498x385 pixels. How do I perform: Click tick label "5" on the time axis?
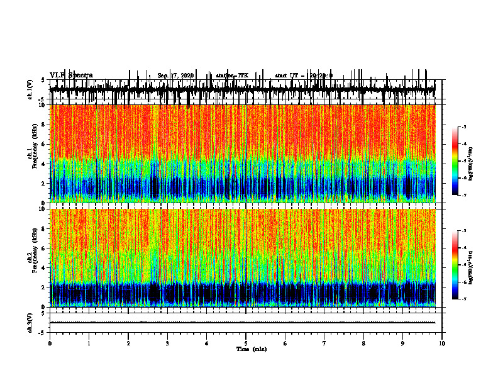[x=246, y=343]
